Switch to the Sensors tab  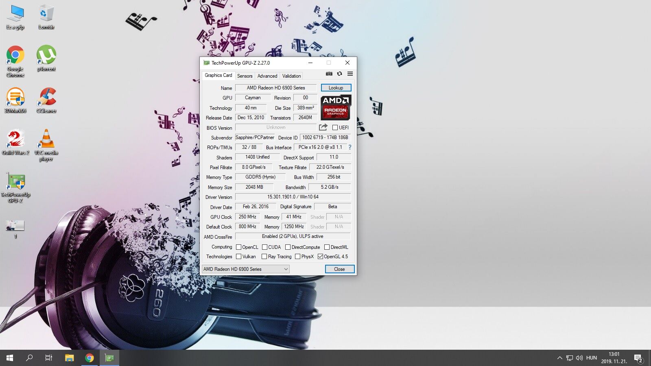[245, 76]
